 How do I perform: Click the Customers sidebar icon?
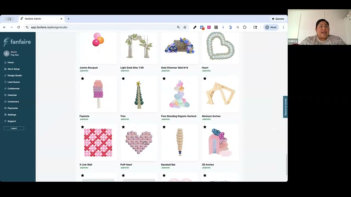tap(5, 102)
